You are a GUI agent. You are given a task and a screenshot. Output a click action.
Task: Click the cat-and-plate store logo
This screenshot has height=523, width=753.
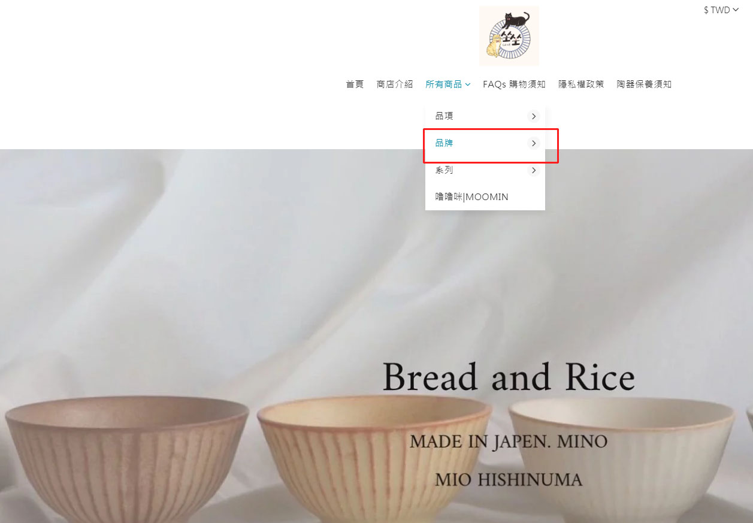tap(509, 36)
